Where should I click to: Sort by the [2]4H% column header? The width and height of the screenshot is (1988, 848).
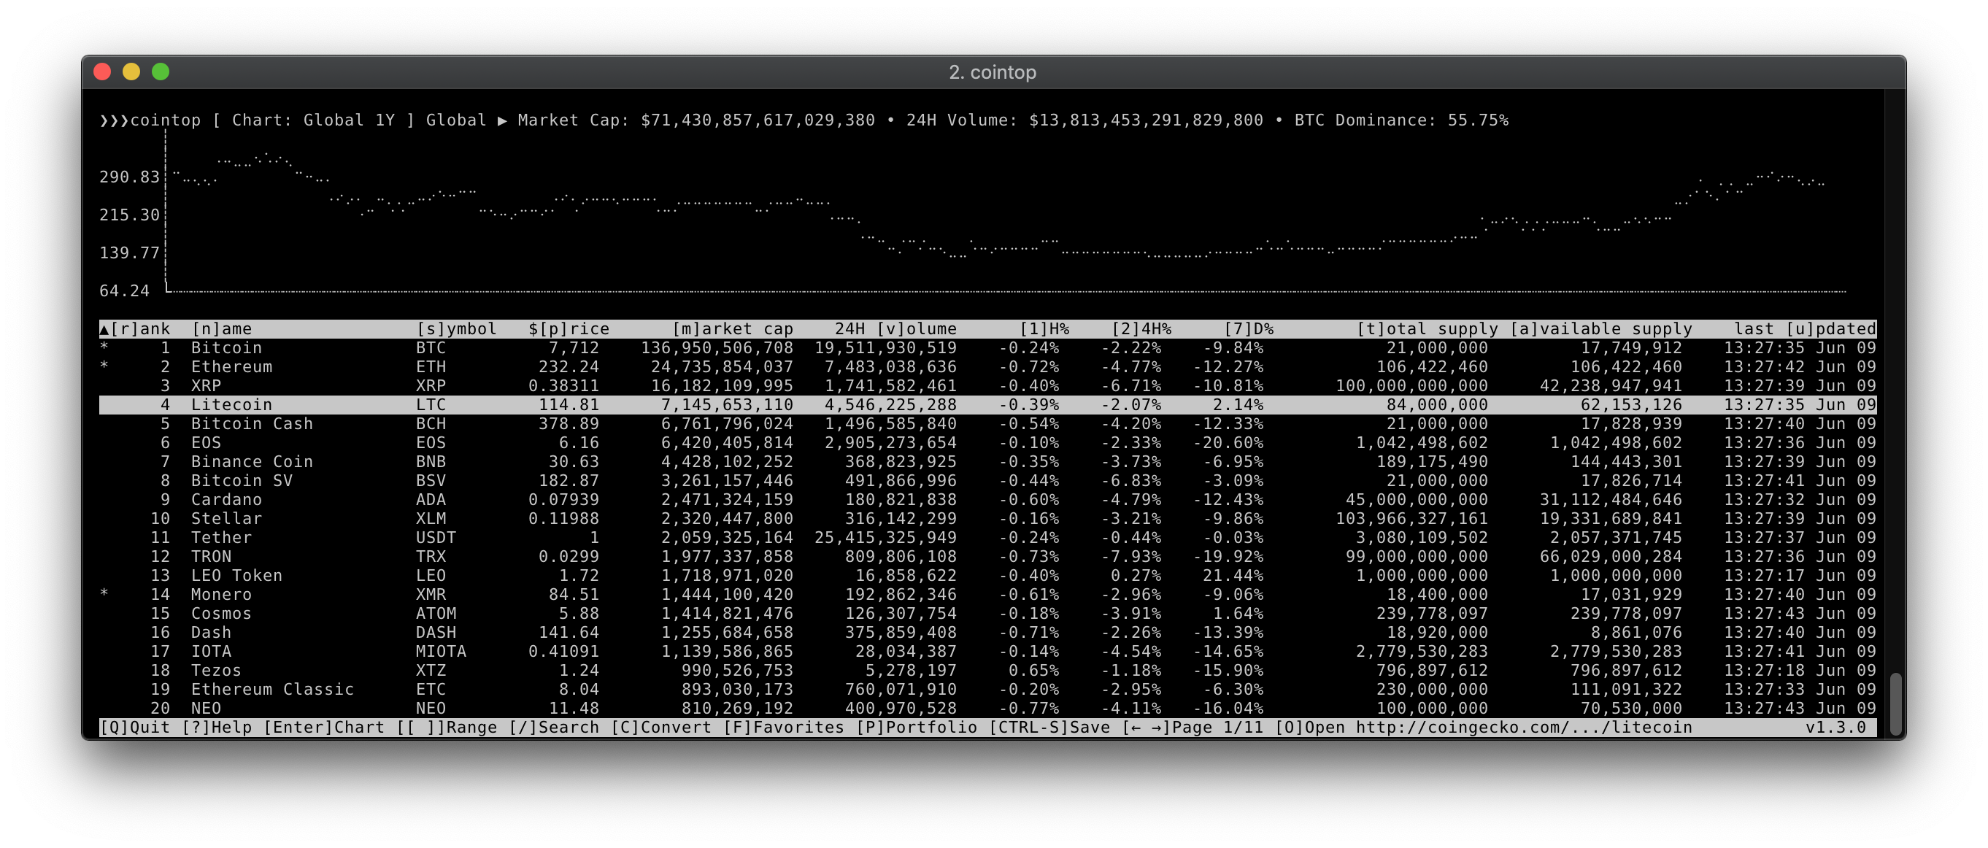click(x=1141, y=329)
